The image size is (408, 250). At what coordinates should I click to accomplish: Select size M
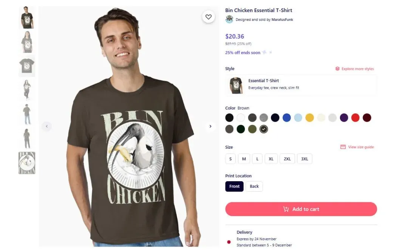[x=244, y=159]
